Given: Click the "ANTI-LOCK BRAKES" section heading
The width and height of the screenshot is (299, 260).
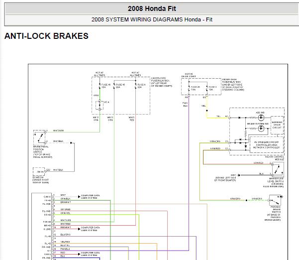Looking at the screenshot, I should coord(46,36).
